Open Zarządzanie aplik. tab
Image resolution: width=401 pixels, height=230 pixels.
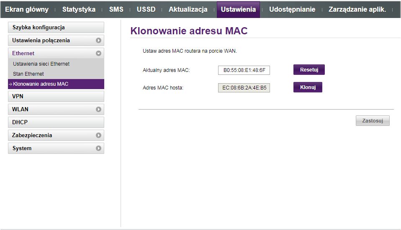pyautogui.click(x=357, y=10)
